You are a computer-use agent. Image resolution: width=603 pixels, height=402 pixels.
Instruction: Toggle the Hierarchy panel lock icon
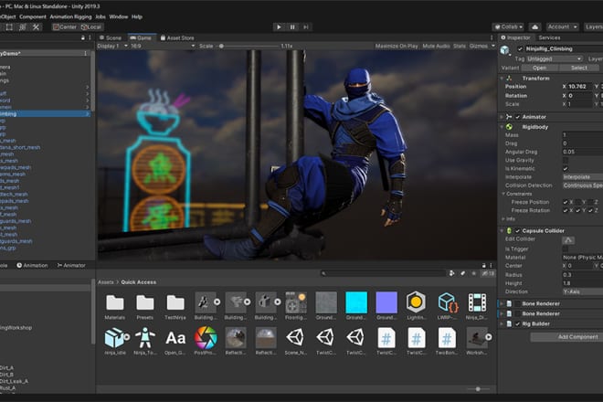[82, 37]
